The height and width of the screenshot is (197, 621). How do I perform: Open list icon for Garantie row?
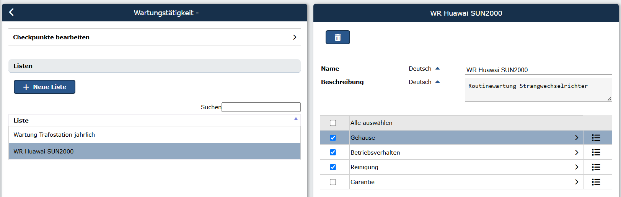point(596,182)
